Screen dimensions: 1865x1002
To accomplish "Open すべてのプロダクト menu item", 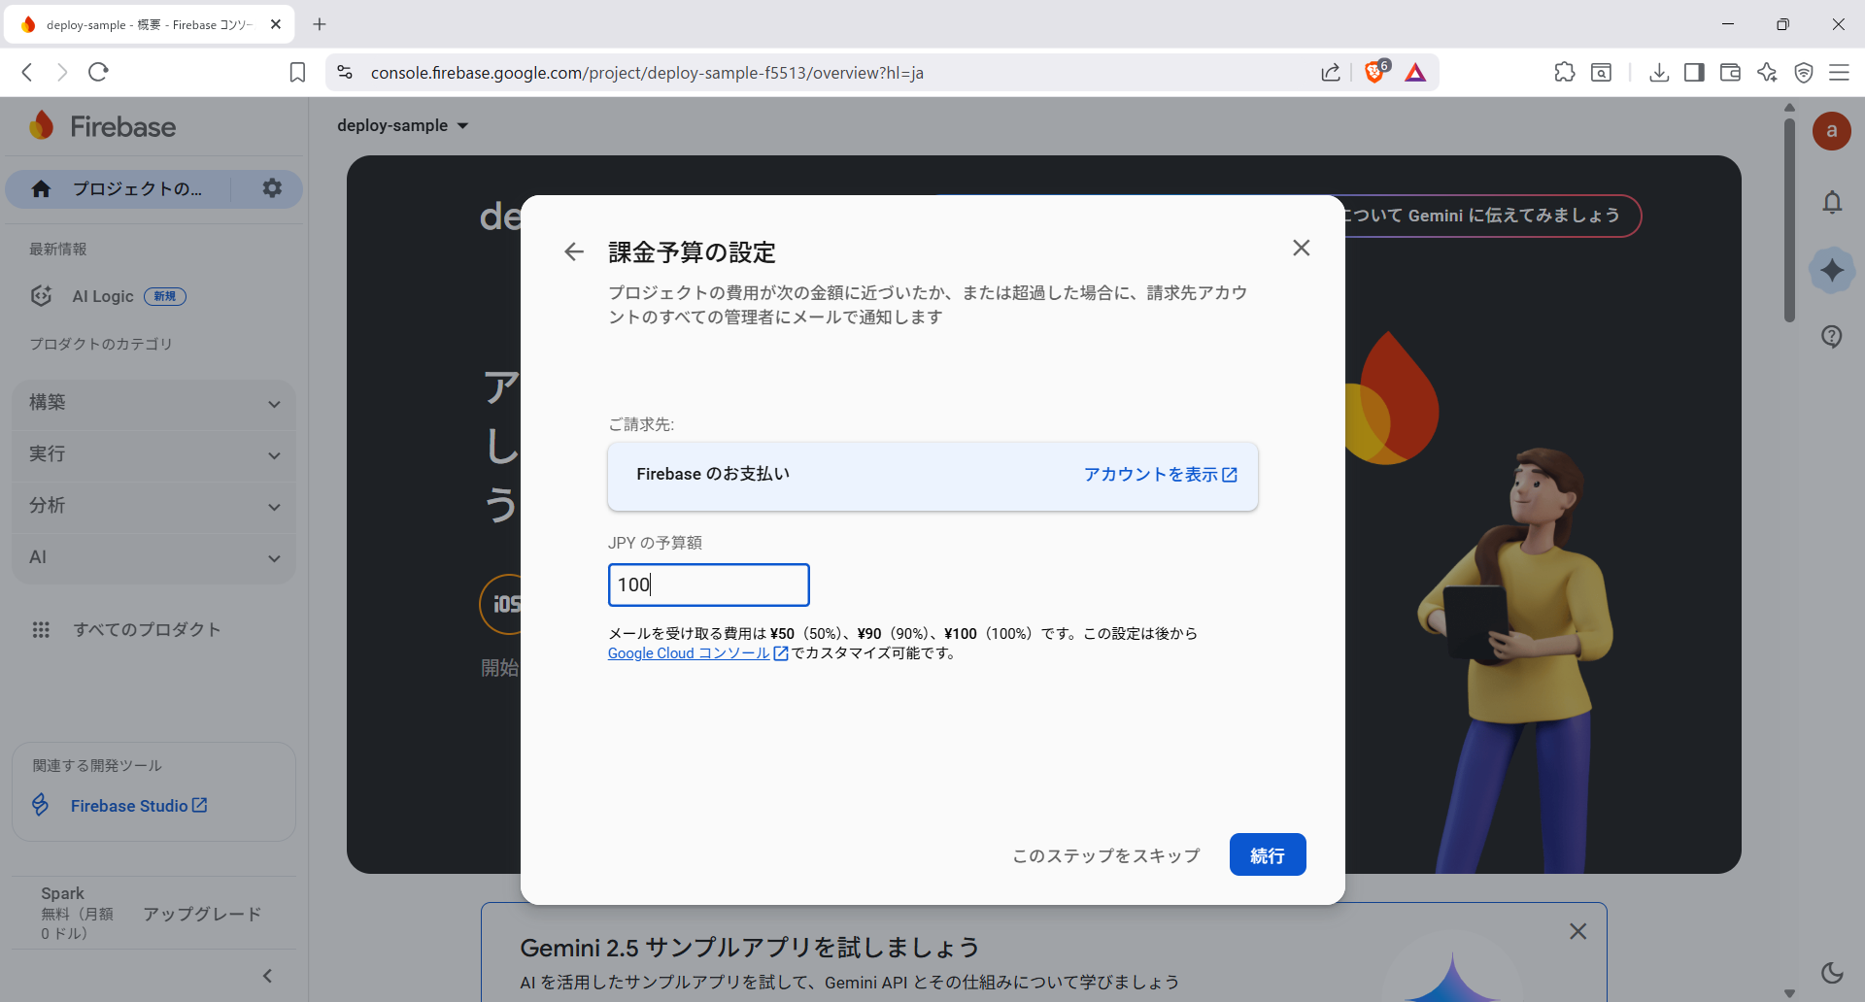I will (x=148, y=630).
